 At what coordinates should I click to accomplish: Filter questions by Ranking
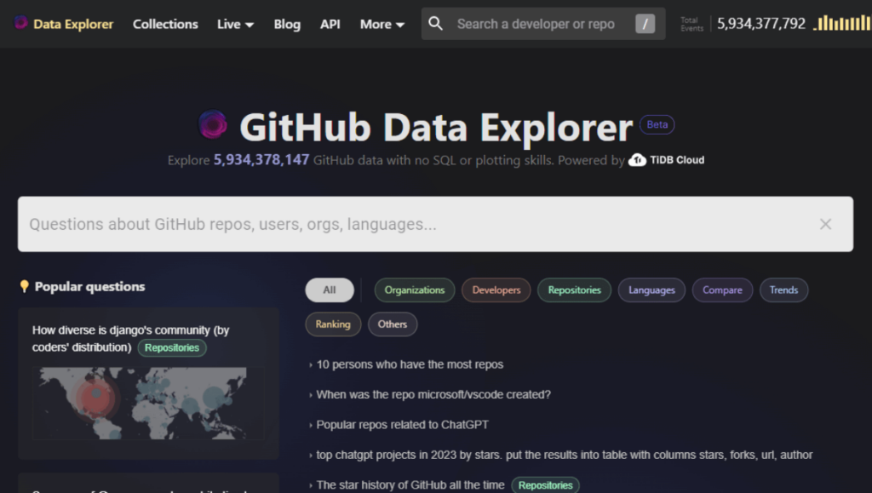point(333,324)
